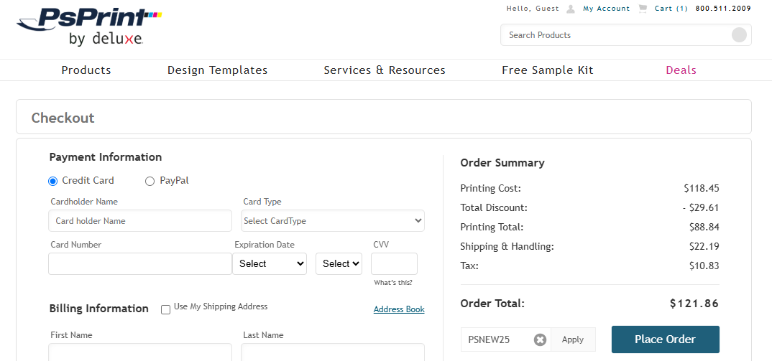Open the Services & Resources menu
772x361 pixels.
[x=385, y=70]
